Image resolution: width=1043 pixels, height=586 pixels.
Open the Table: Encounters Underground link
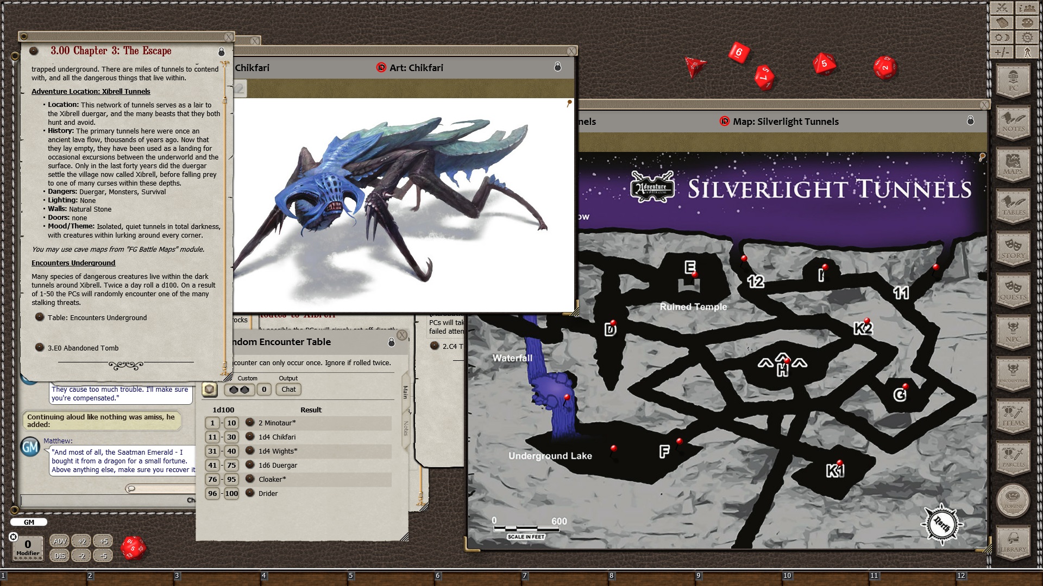[98, 317]
